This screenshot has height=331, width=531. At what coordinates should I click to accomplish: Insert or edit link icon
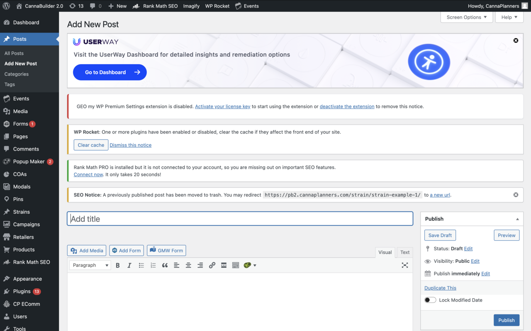212,265
